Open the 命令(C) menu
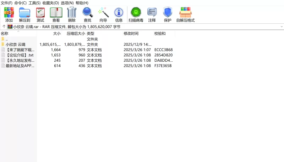This screenshot has width=284, height=162. 21,3
